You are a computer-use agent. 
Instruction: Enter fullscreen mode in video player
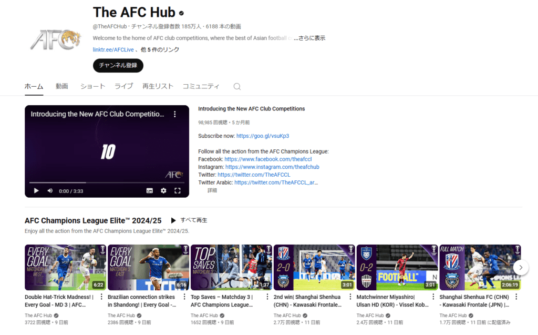coord(178,190)
